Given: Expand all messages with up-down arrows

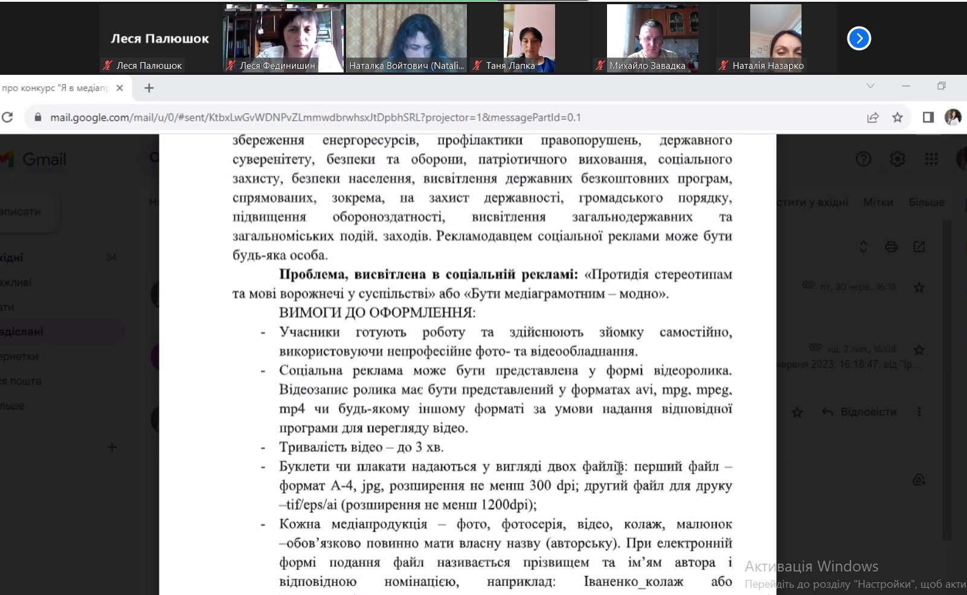Looking at the screenshot, I should (x=863, y=247).
